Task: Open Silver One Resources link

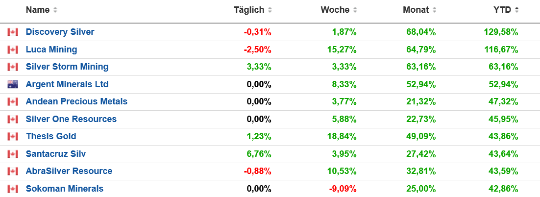Action: click(x=71, y=119)
